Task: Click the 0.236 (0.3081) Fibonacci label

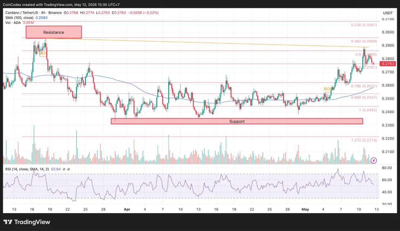Action: tap(364, 25)
